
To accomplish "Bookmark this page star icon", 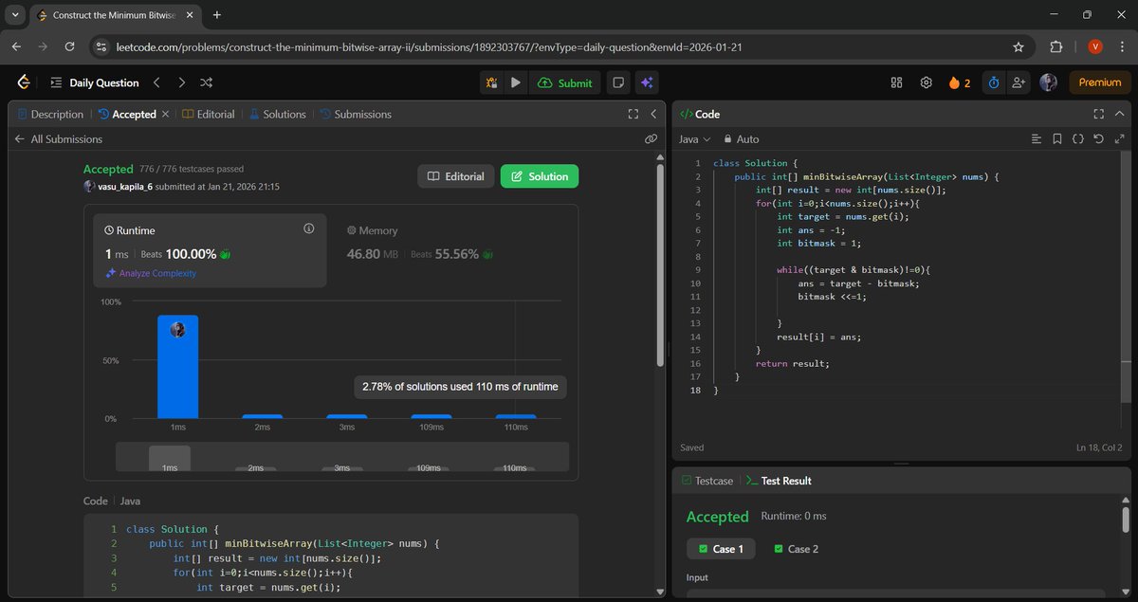I will click(x=1019, y=46).
